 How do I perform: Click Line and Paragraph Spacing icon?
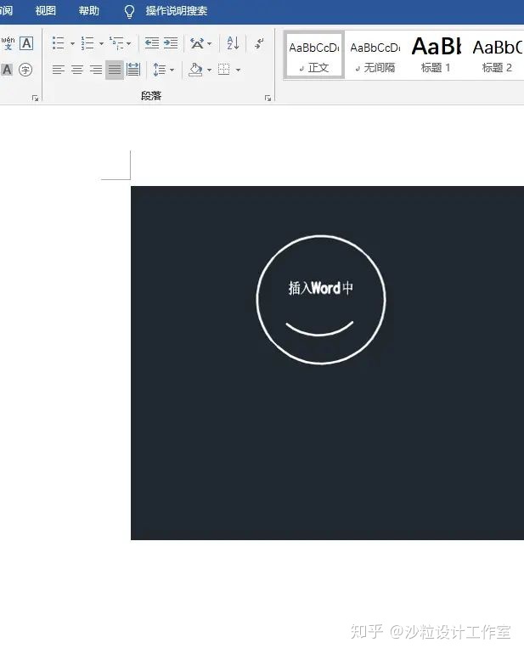tap(160, 70)
